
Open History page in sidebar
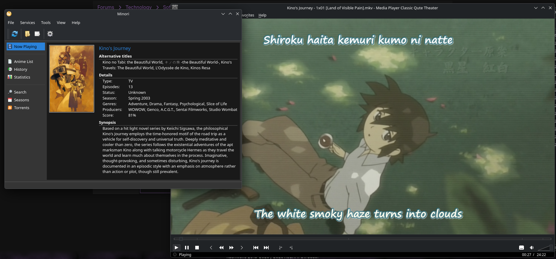(x=20, y=69)
